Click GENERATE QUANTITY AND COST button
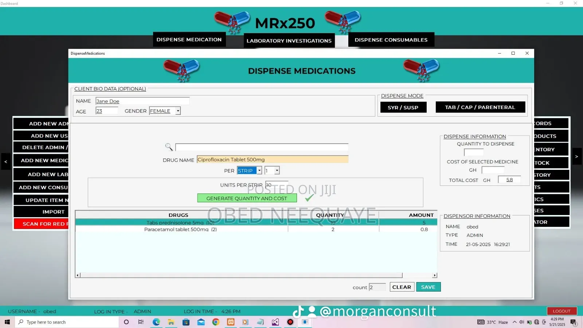The image size is (583, 328). [x=247, y=198]
